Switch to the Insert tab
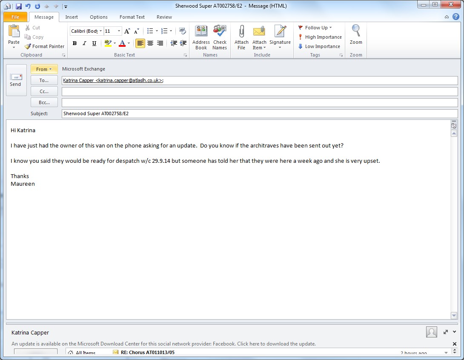 coord(72,17)
